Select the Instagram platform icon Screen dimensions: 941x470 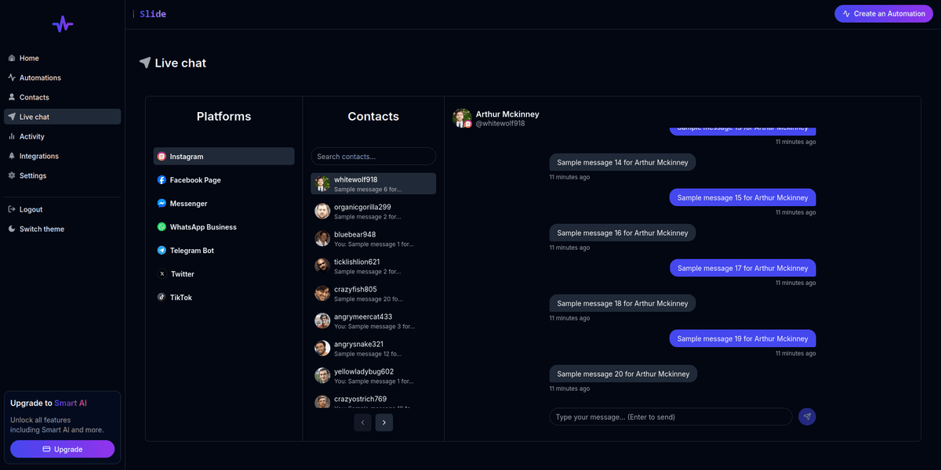pyautogui.click(x=162, y=157)
